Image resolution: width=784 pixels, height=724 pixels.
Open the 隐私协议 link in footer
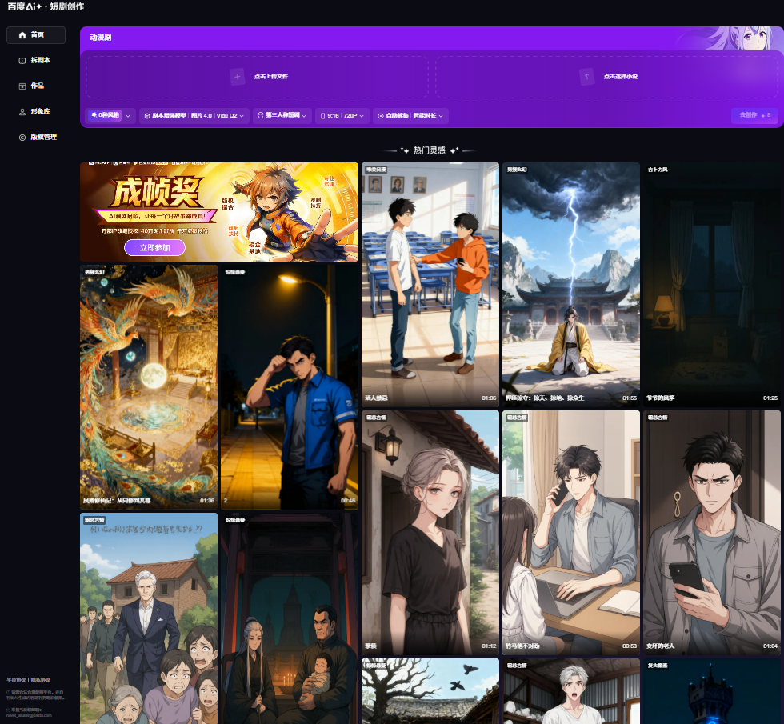click(40, 679)
